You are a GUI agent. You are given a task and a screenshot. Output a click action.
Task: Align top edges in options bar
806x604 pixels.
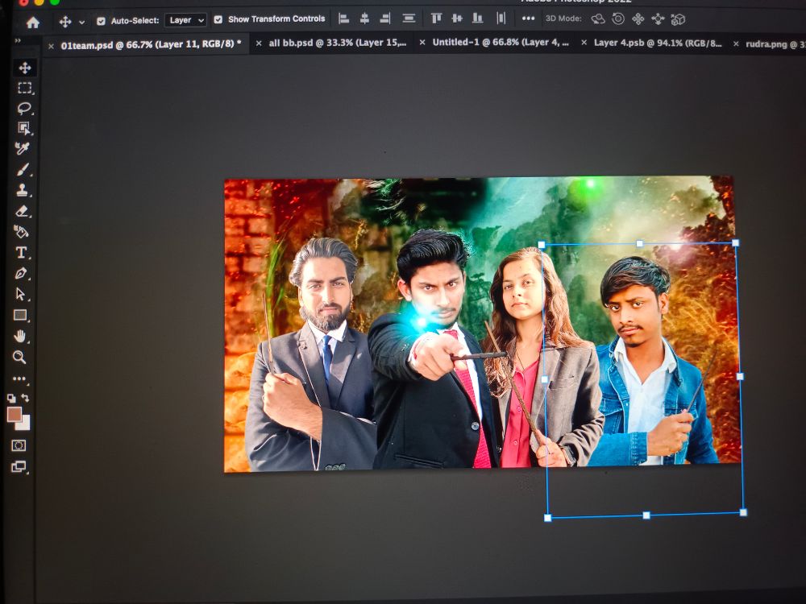(x=436, y=19)
